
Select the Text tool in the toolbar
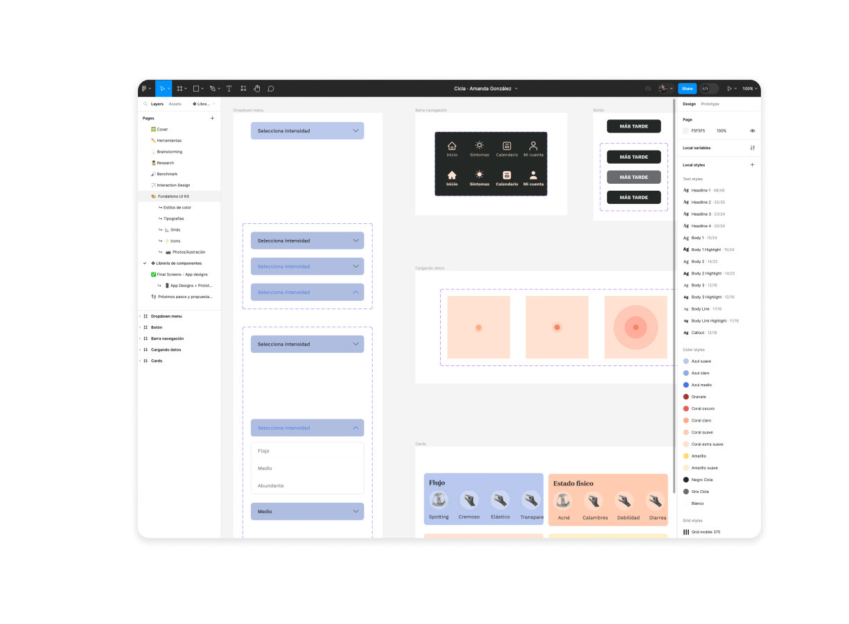tap(229, 89)
